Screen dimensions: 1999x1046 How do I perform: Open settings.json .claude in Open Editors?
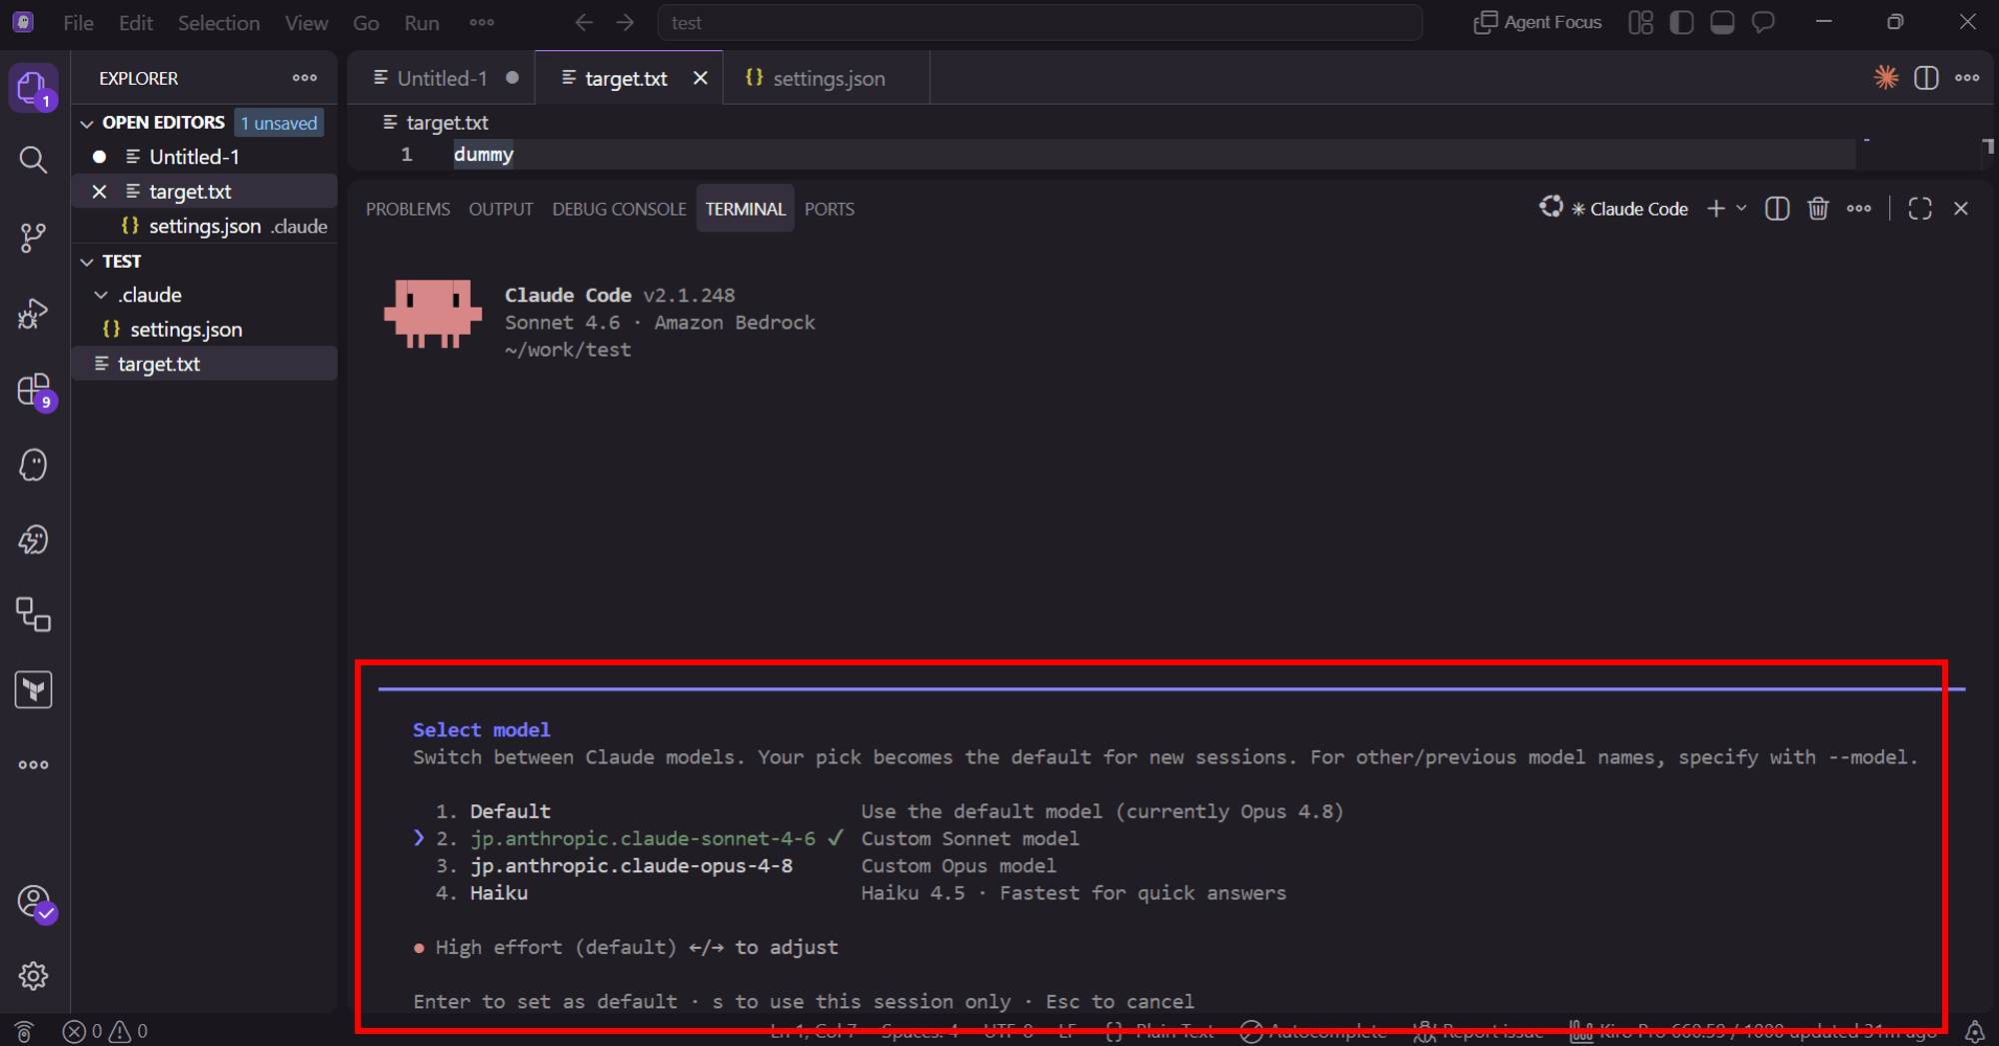tap(205, 227)
